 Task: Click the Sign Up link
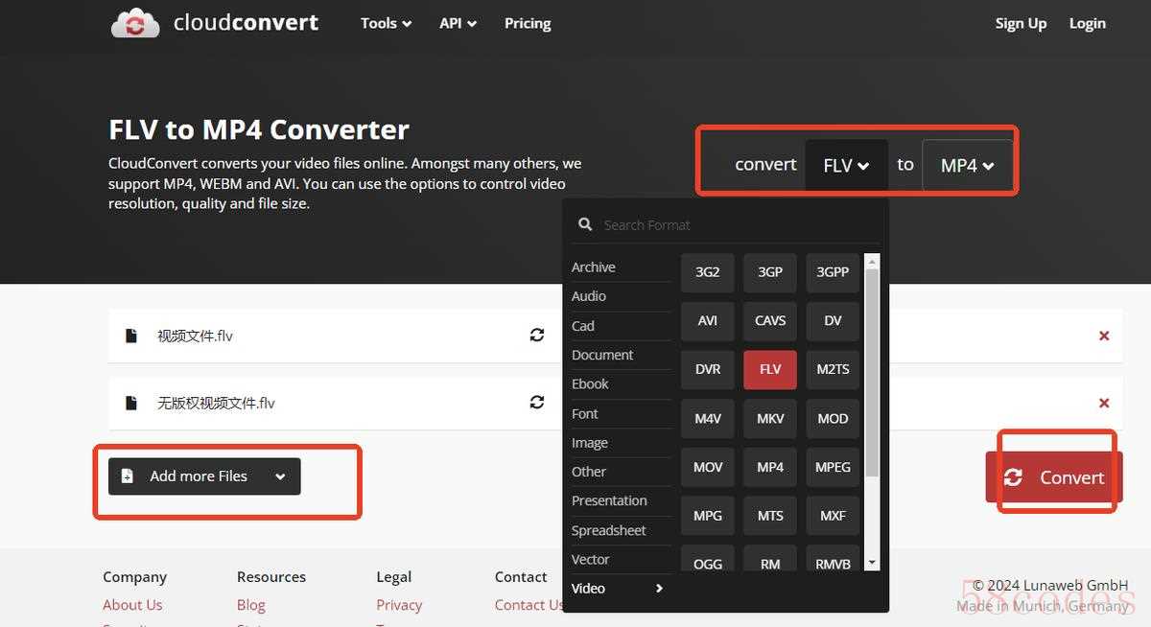pyautogui.click(x=1021, y=23)
